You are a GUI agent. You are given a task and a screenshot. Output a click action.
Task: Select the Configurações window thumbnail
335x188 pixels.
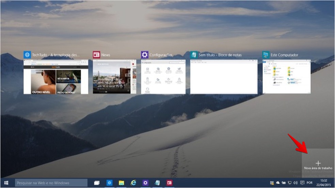pyautogui.click(x=163, y=77)
